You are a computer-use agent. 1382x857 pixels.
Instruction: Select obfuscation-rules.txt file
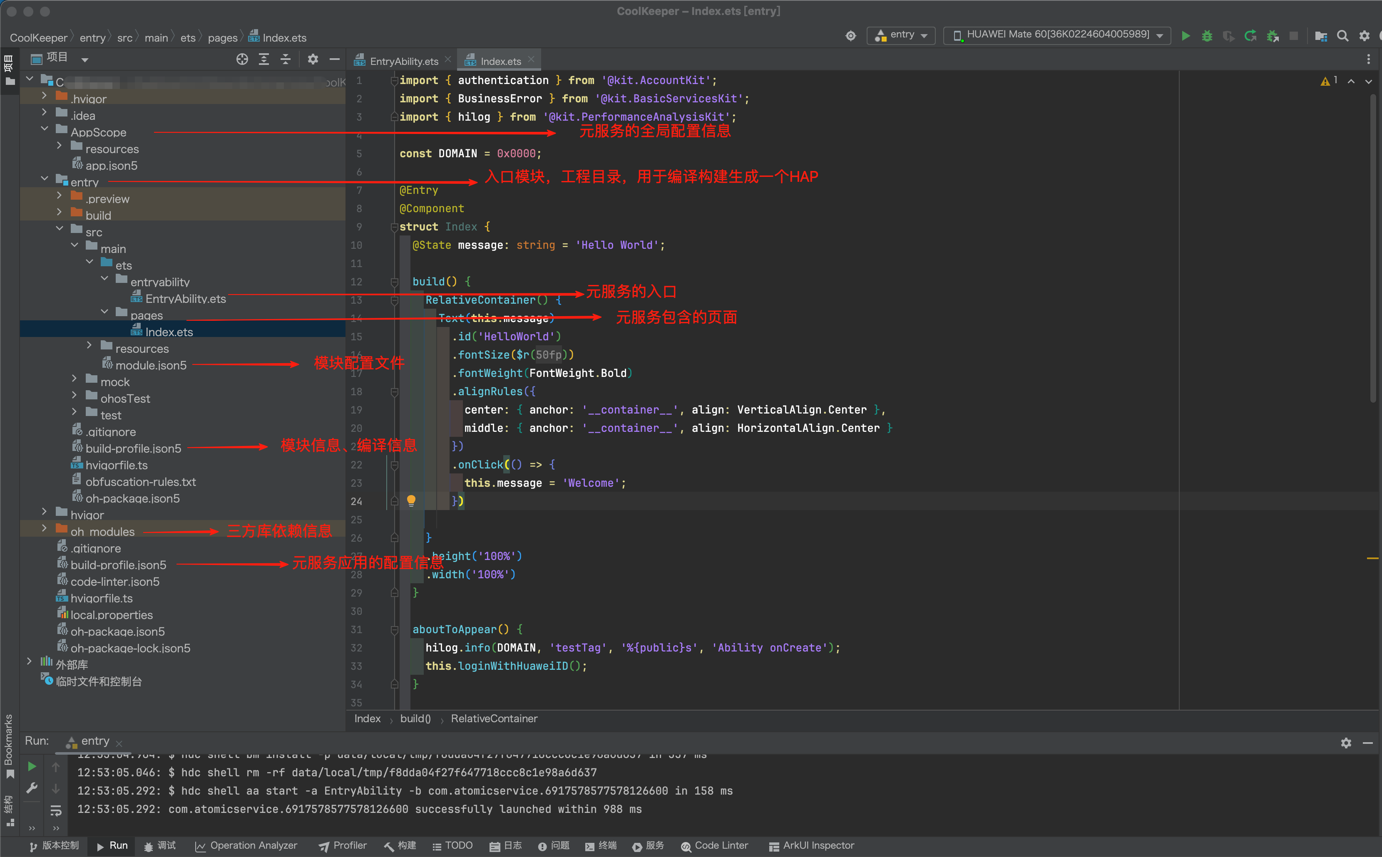click(141, 482)
